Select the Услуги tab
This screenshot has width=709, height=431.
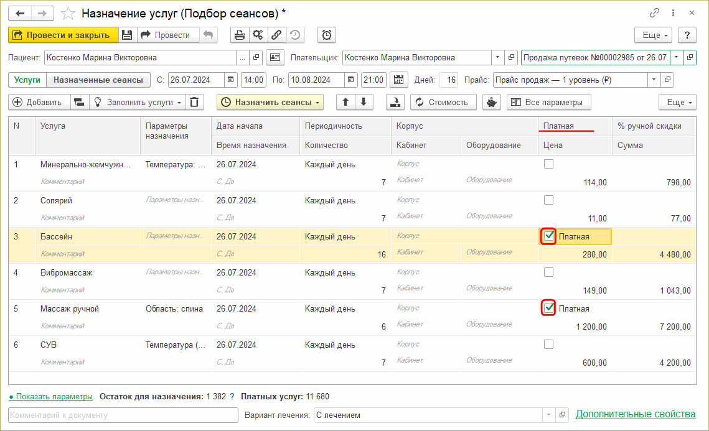pyautogui.click(x=27, y=80)
